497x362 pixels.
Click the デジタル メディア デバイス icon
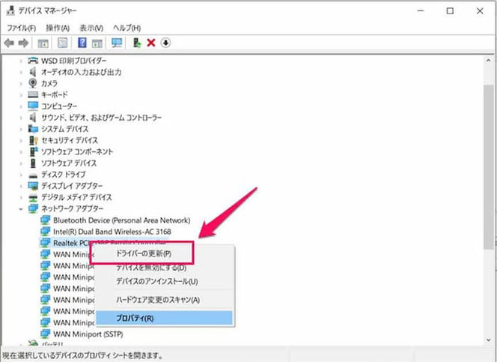point(33,197)
